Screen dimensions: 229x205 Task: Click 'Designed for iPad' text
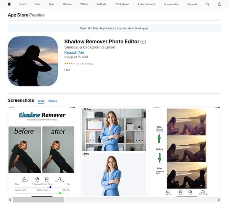point(76,57)
